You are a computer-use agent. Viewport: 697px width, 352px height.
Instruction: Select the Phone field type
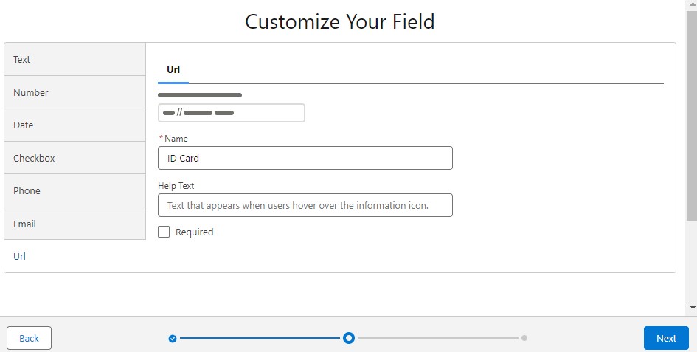pyautogui.click(x=74, y=190)
